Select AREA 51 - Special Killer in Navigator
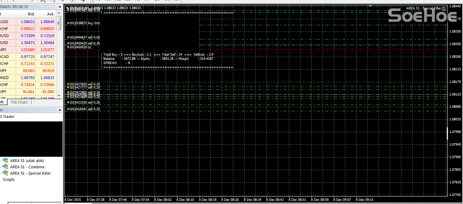463x204 pixels. coord(30,173)
